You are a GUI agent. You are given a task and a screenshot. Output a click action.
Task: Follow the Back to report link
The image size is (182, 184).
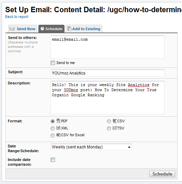[17, 17]
